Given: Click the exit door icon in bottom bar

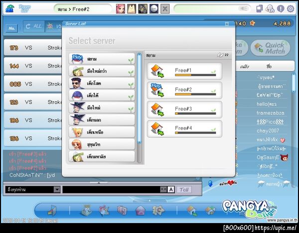Looking at the screenshot, I should click(52, 211).
